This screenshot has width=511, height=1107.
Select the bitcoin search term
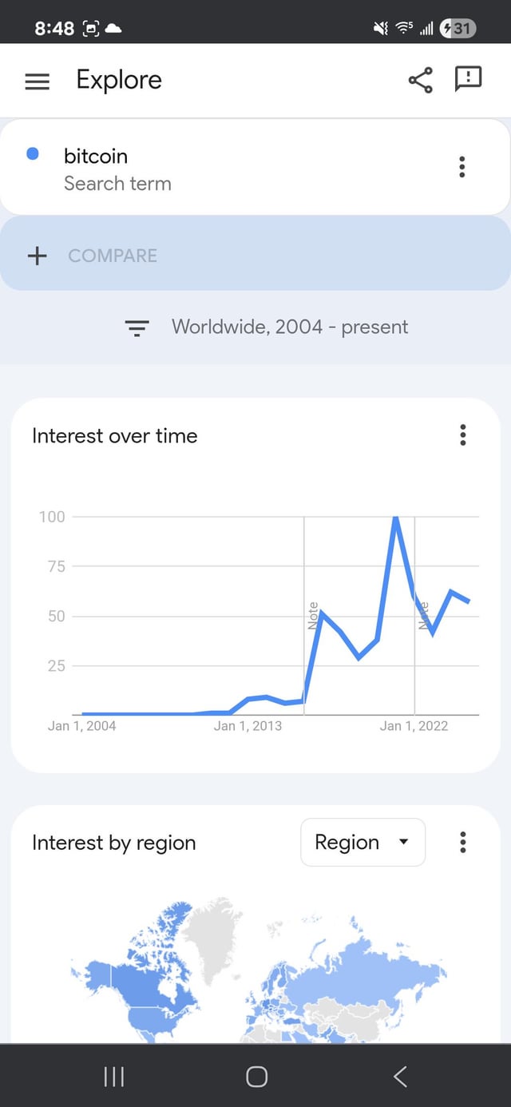pyautogui.click(x=96, y=156)
